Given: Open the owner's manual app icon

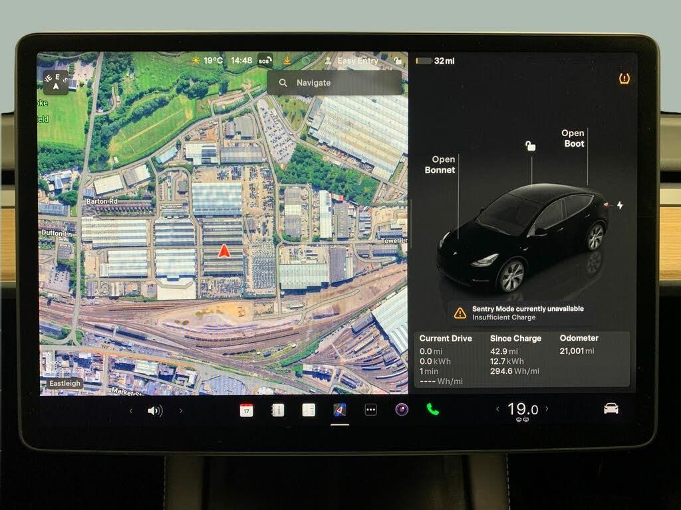Looking at the screenshot, I should point(277,410).
